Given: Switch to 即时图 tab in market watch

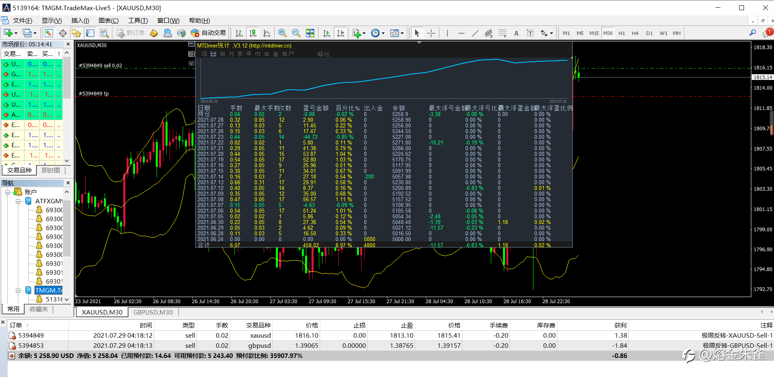Looking at the screenshot, I should 51,170.
